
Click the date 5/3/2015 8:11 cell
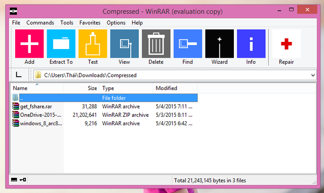(174, 115)
